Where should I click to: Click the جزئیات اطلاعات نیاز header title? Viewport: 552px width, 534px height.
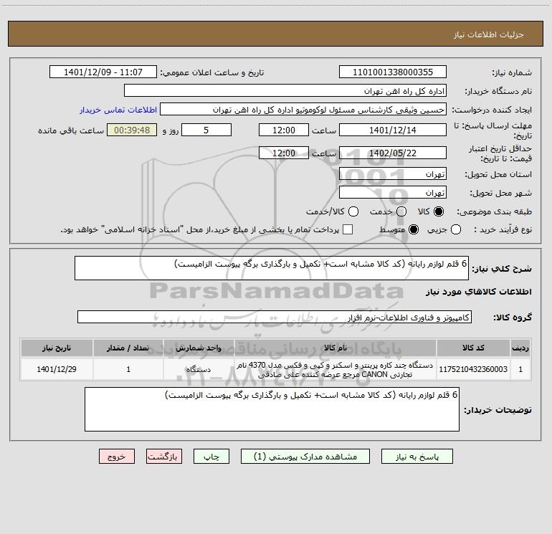click(x=489, y=34)
